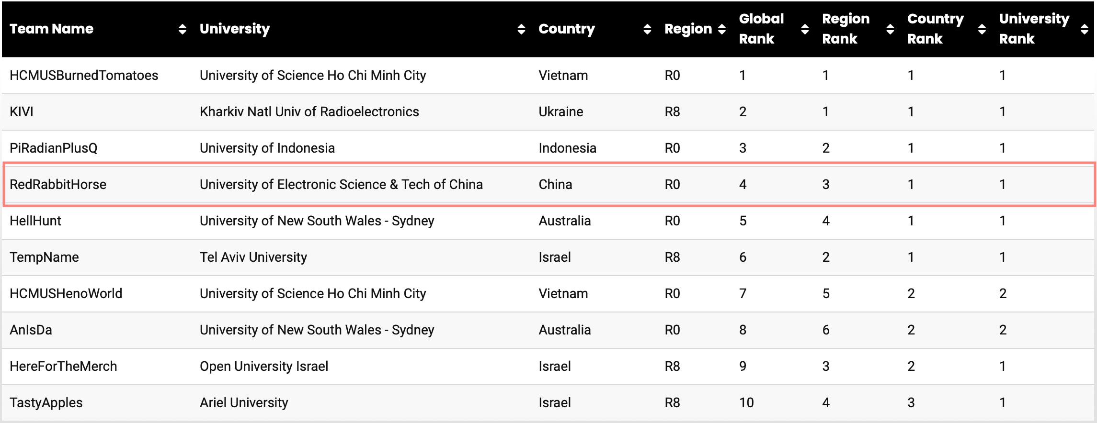Click Indonesia country cell
This screenshot has height=423, width=1097.
568,148
